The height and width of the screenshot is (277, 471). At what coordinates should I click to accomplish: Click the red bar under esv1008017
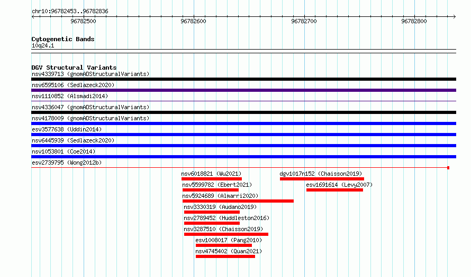[x=224, y=245]
